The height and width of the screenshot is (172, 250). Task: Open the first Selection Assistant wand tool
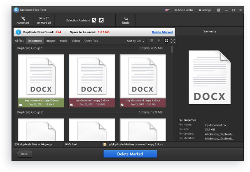tap(94, 20)
